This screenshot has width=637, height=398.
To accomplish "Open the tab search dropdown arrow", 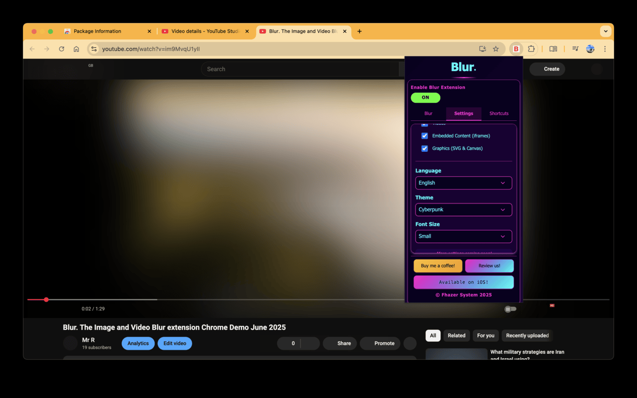I will [606, 31].
